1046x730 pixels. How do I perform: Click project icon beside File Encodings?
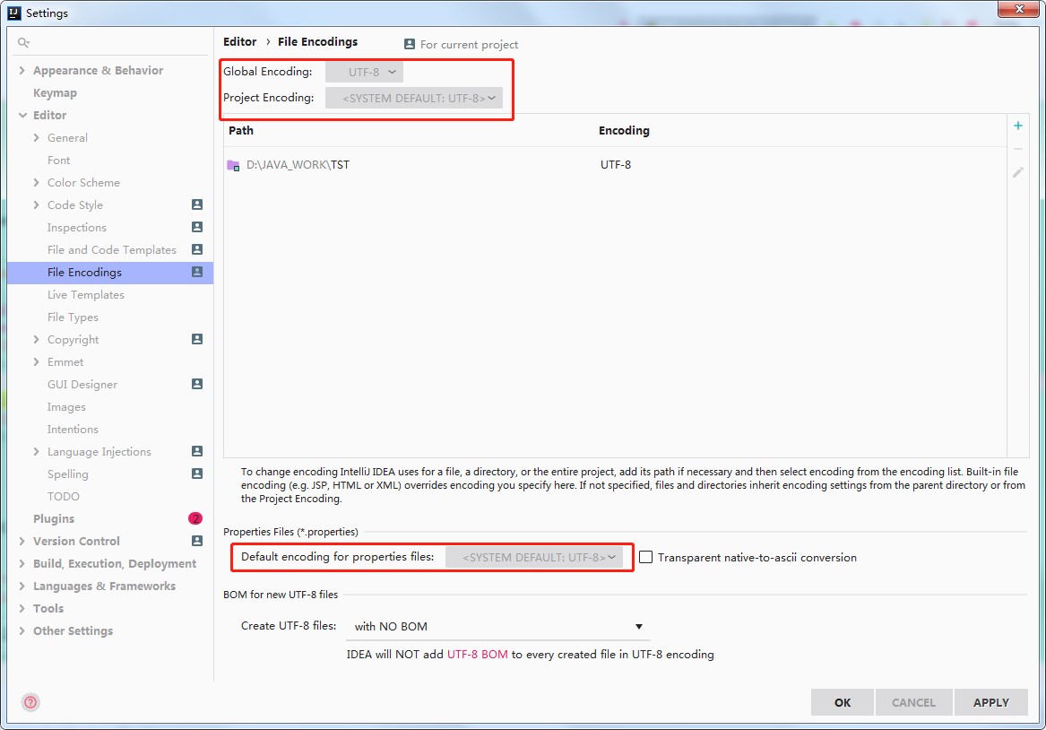coord(197,272)
